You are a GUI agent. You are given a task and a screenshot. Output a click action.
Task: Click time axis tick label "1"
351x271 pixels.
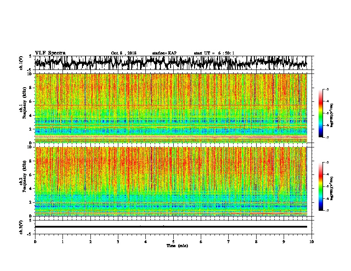coord(62,242)
